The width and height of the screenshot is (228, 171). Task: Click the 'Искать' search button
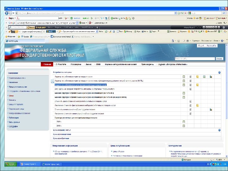click(x=219, y=59)
